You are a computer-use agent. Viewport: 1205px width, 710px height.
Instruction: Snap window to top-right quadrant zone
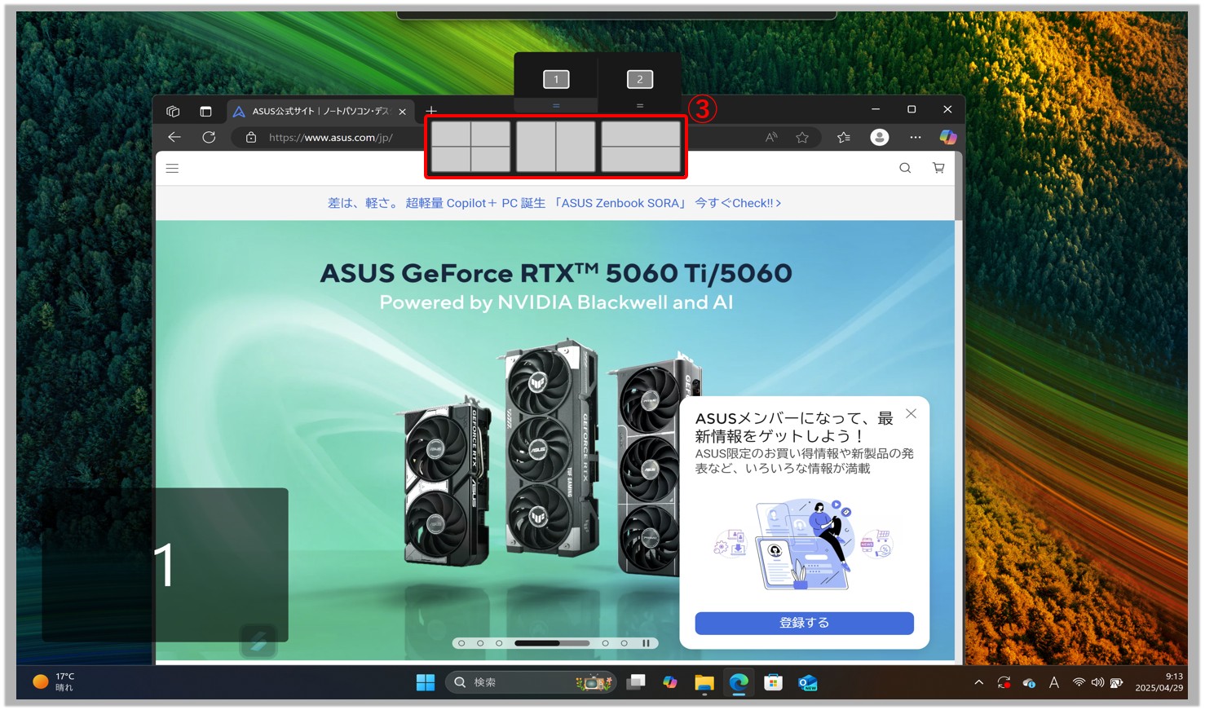click(491, 134)
